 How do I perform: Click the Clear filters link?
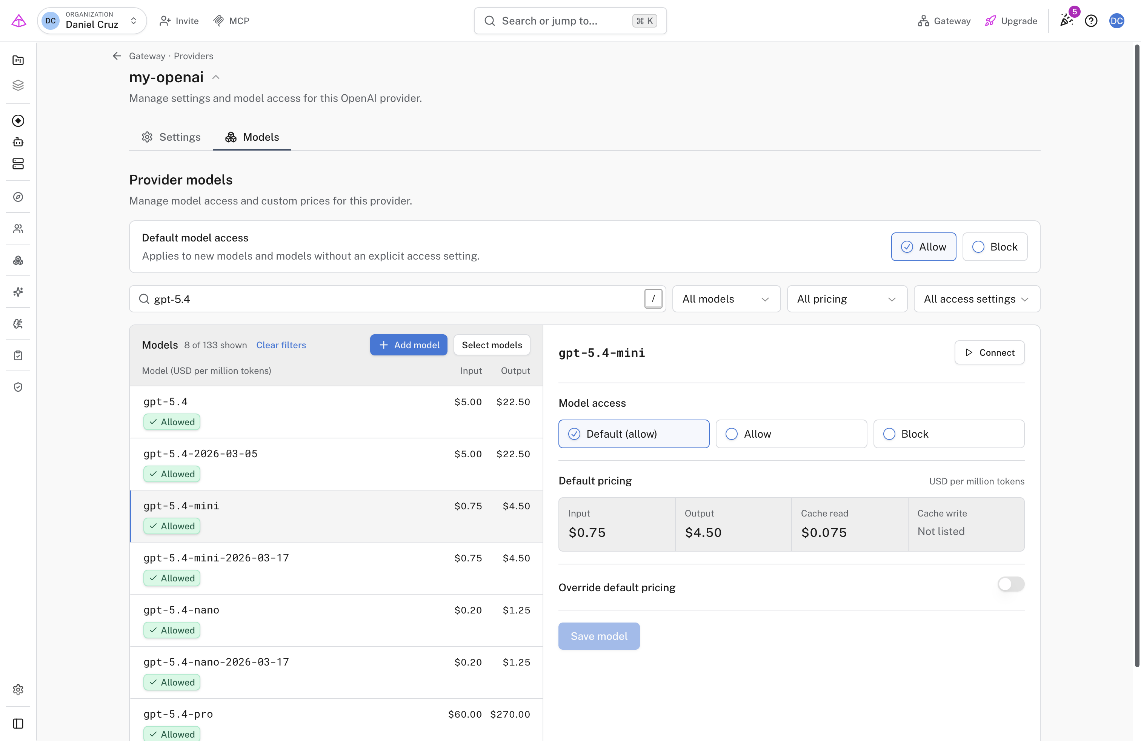pos(281,345)
